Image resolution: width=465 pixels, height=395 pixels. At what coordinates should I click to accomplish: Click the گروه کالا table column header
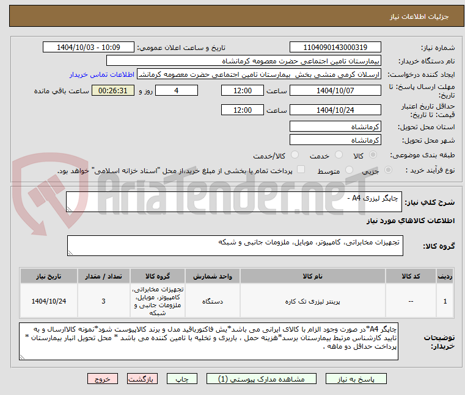point(158,276)
